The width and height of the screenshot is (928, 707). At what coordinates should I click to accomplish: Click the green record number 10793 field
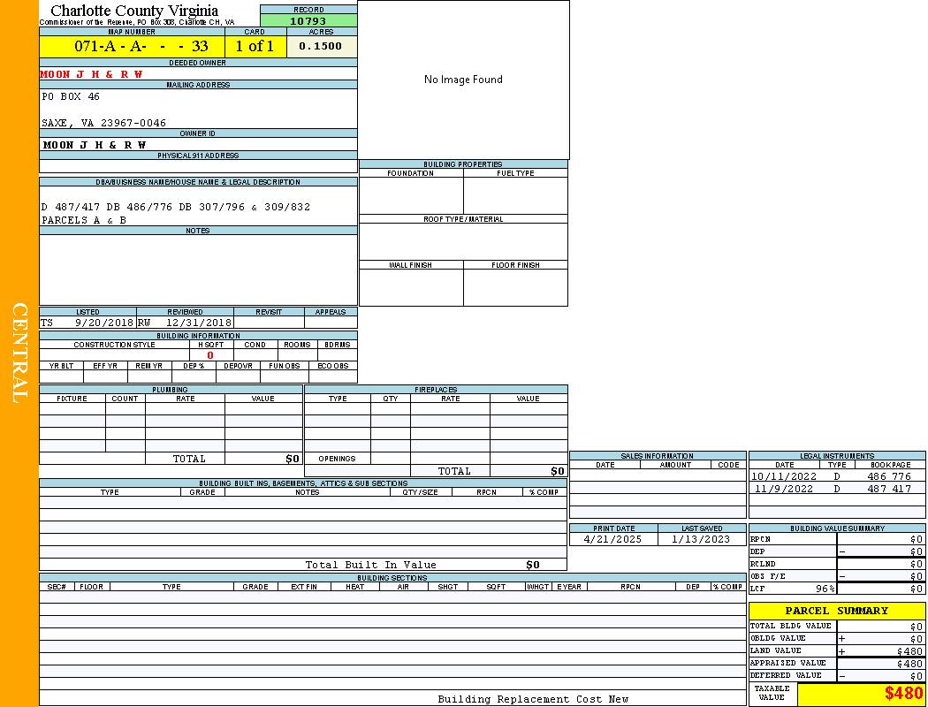coord(308,20)
